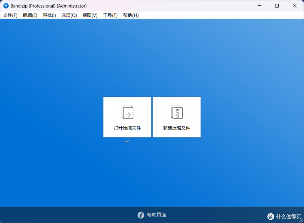This screenshot has width=304, height=223.
Task: Open the 视图(V) menu
Action: (x=90, y=15)
